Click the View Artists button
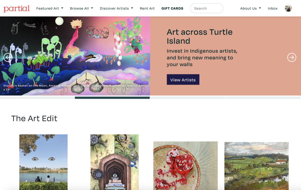Screen dimensions: 301x190 pos(183,80)
